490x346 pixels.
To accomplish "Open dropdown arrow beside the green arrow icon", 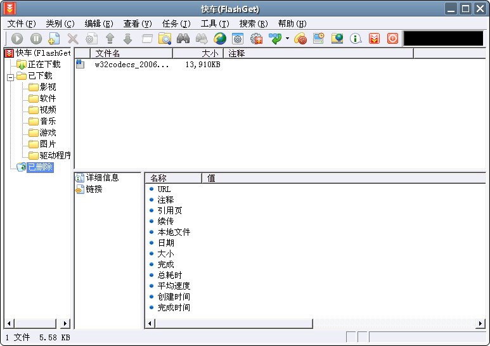I will pyautogui.click(x=287, y=39).
